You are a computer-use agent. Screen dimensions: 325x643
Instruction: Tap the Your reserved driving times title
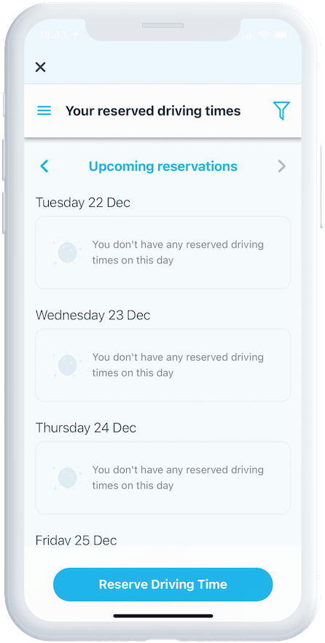[153, 111]
